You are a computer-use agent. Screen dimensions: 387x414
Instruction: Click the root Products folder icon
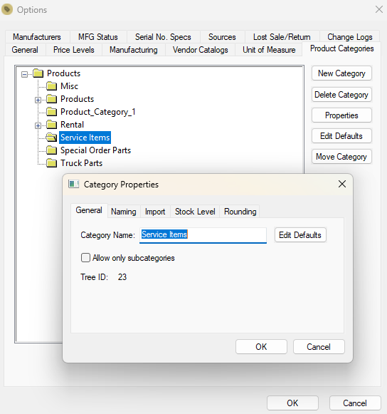coord(38,73)
